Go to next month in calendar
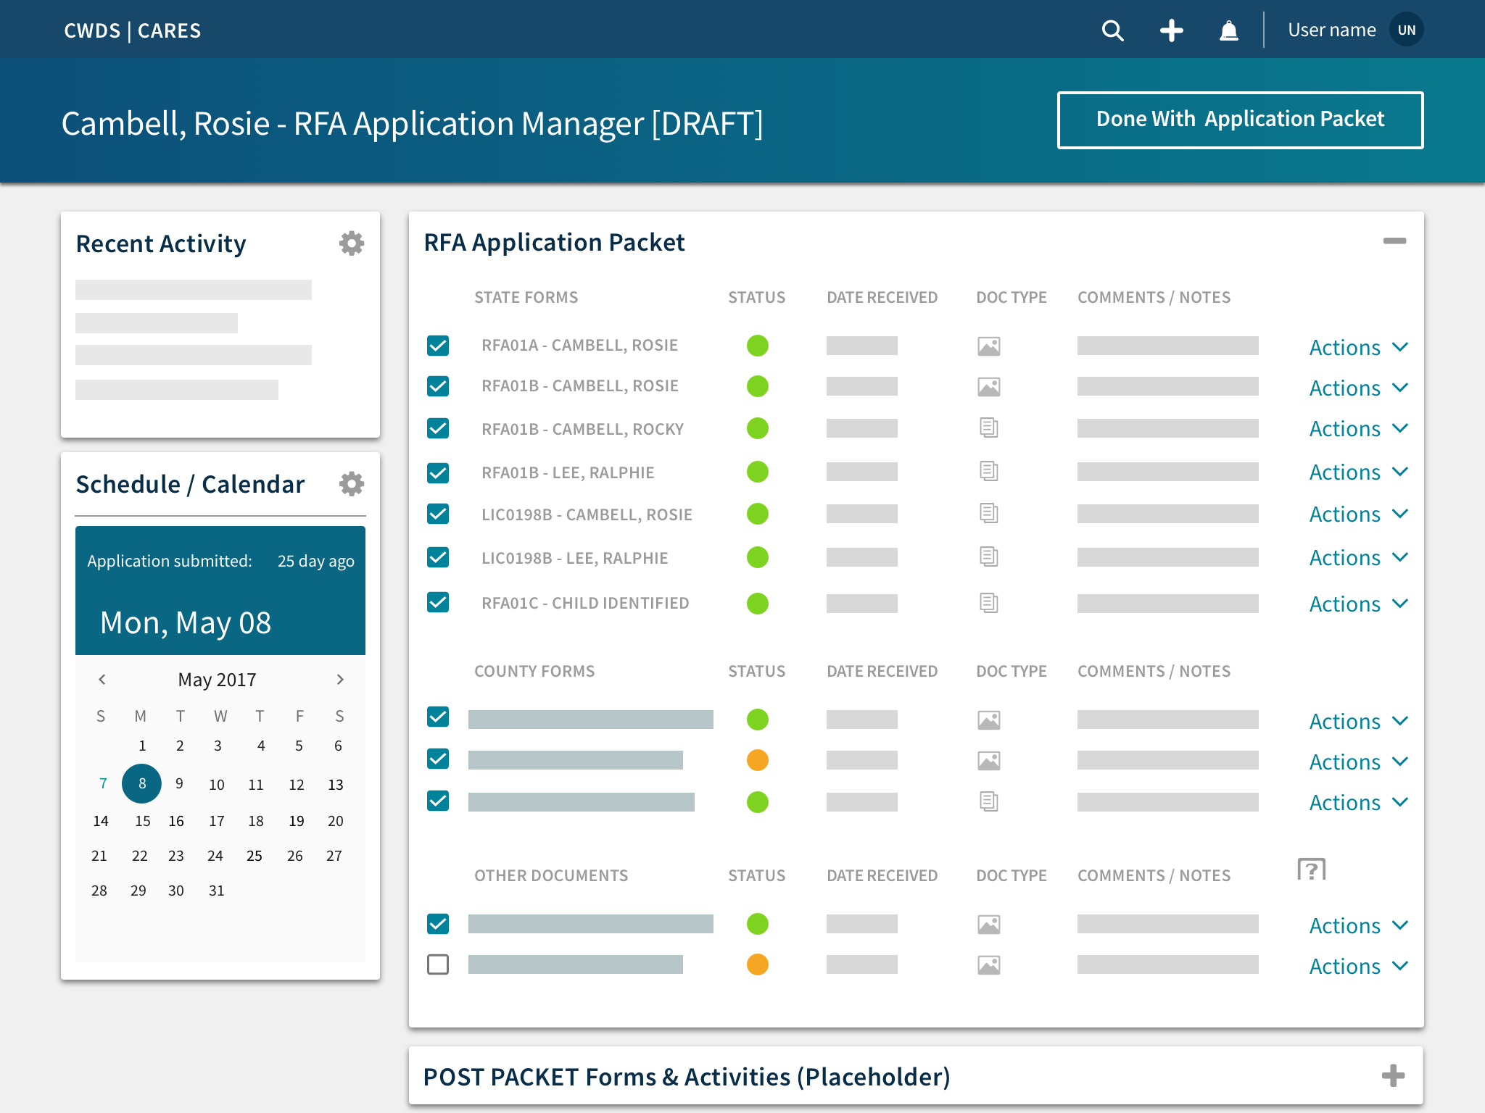1485x1113 pixels. point(340,680)
